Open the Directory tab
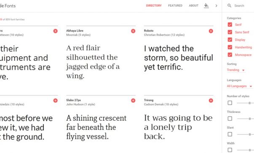This screenshot has height=153, width=254. pyautogui.click(x=154, y=5)
